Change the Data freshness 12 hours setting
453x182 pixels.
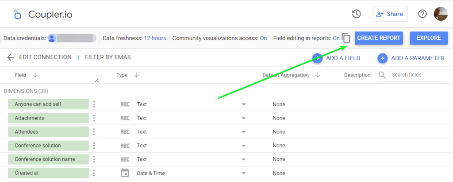coord(155,38)
